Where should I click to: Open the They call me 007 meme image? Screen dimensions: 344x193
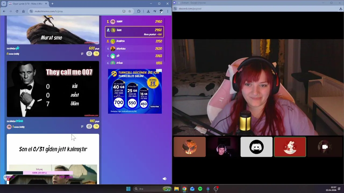click(53, 89)
